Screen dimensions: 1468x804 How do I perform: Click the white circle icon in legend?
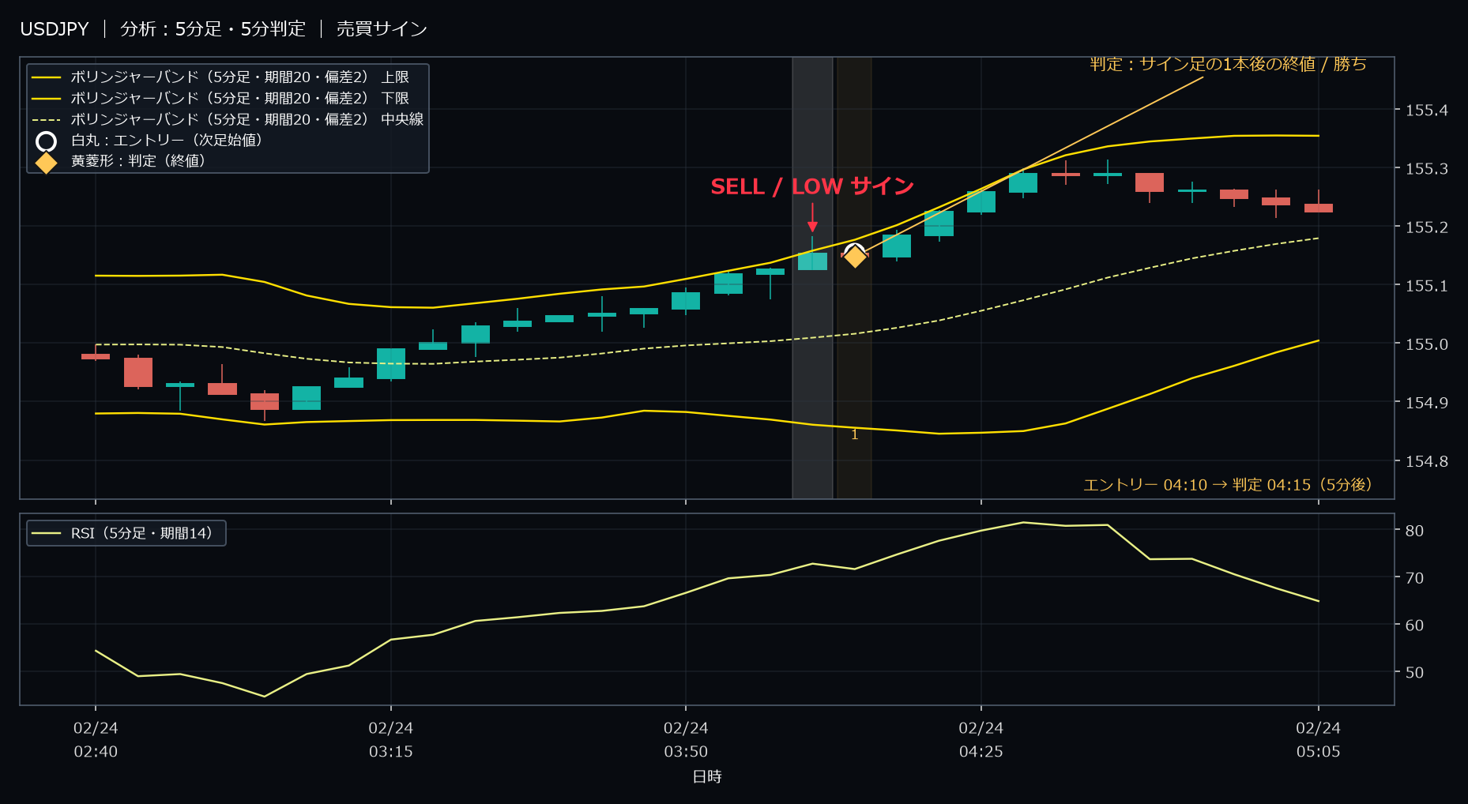point(47,141)
